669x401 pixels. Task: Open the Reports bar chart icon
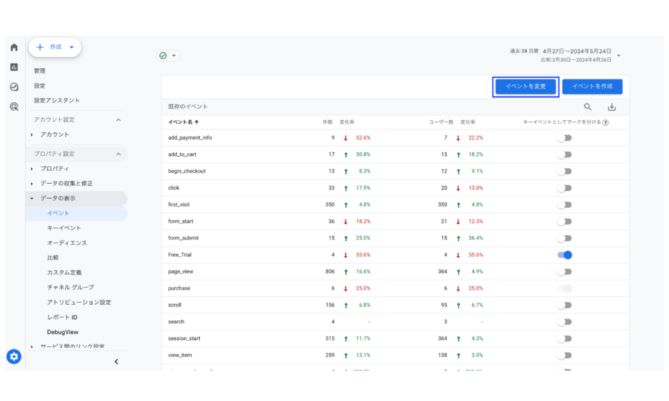(x=14, y=67)
